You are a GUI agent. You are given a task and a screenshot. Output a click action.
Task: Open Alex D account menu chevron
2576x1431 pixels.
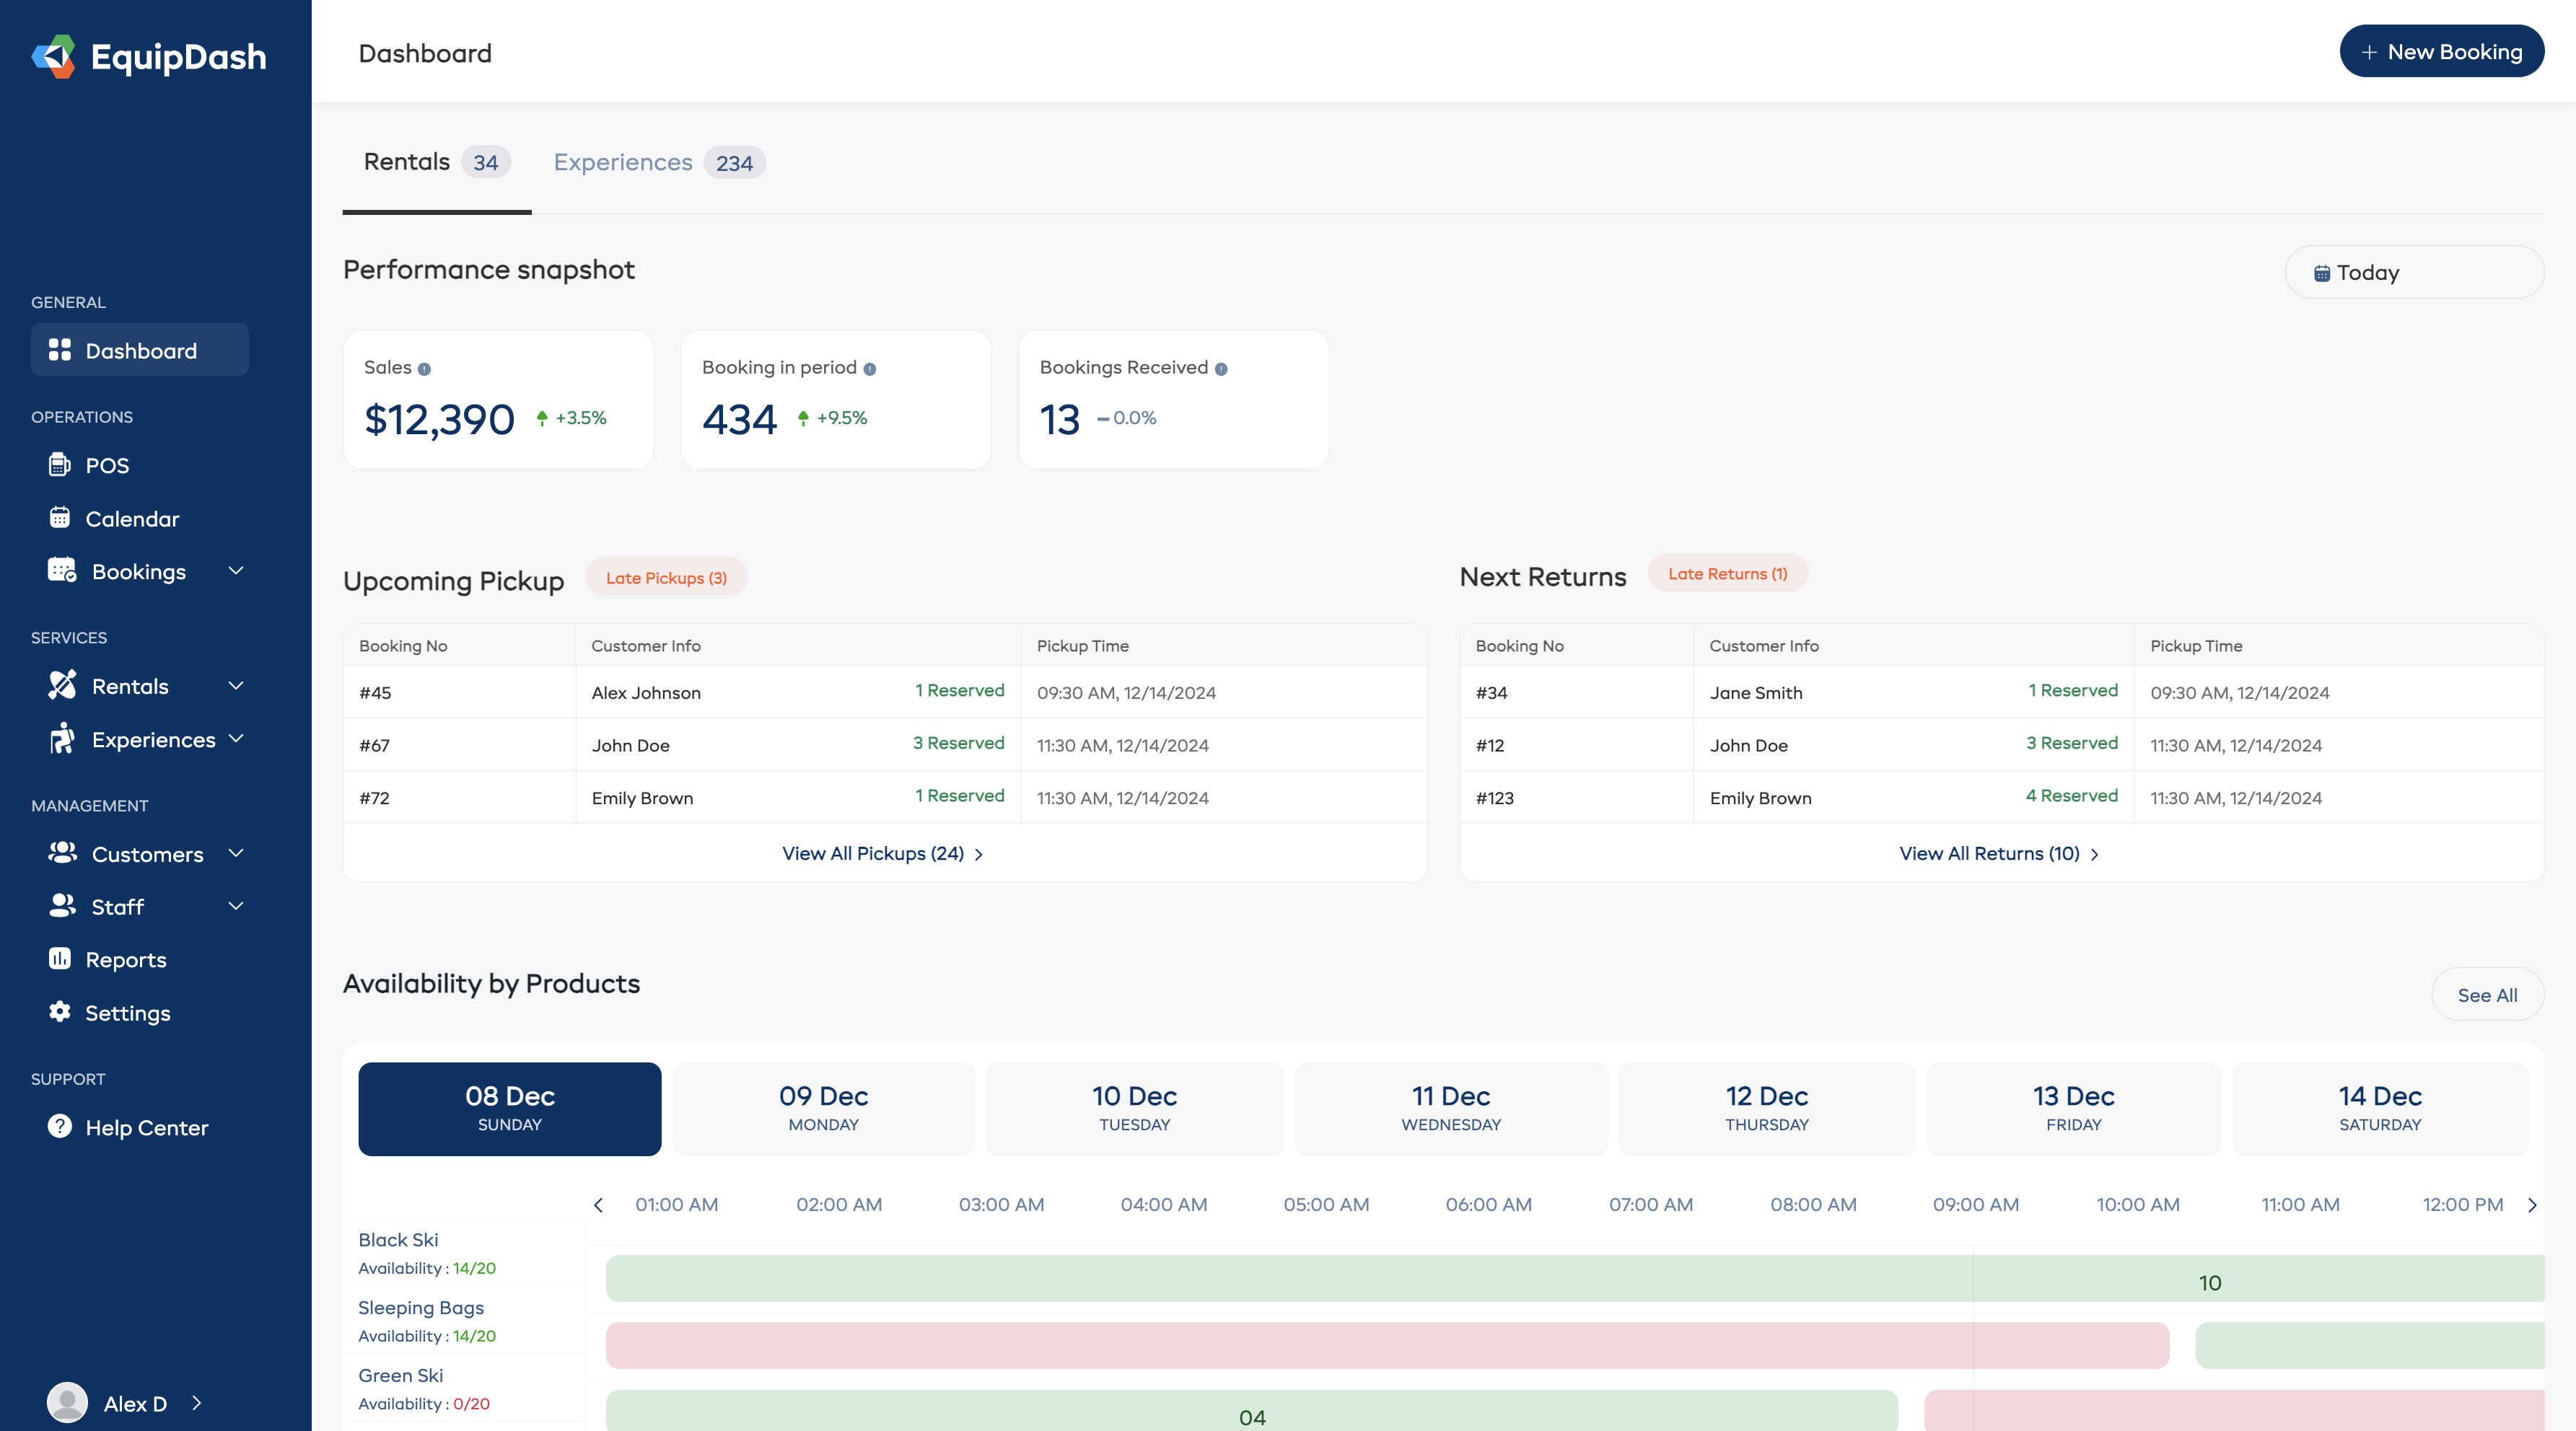tap(197, 1403)
